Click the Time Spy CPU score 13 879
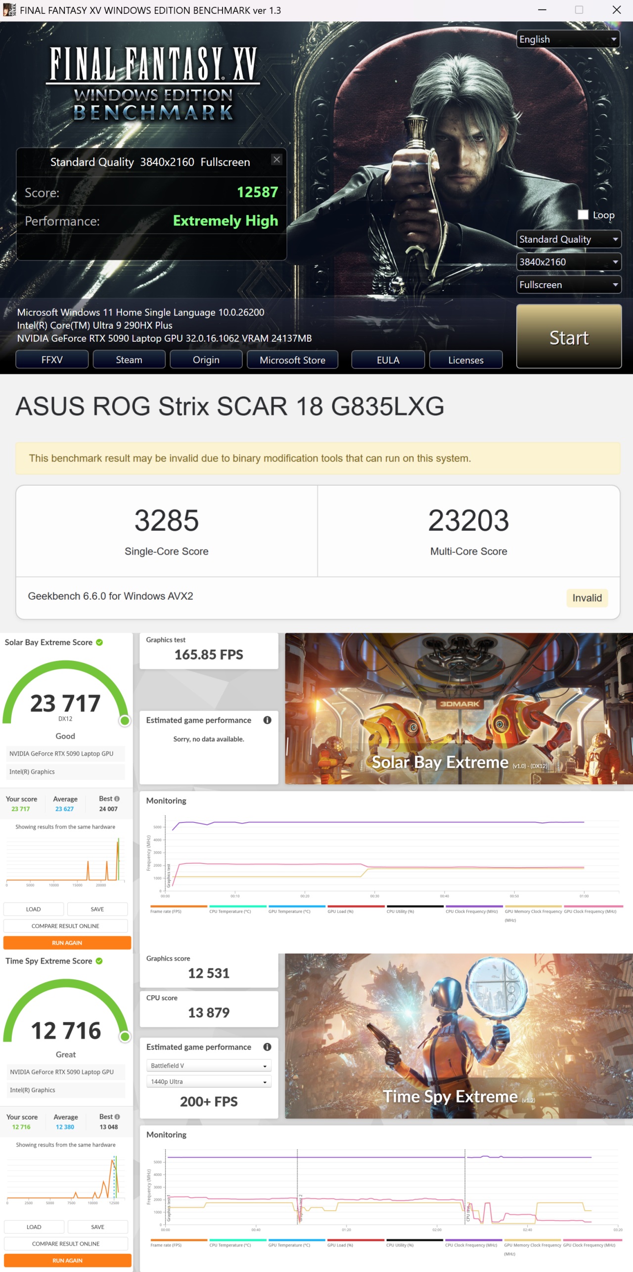Screen dimensions: 633x1272 point(209,1013)
